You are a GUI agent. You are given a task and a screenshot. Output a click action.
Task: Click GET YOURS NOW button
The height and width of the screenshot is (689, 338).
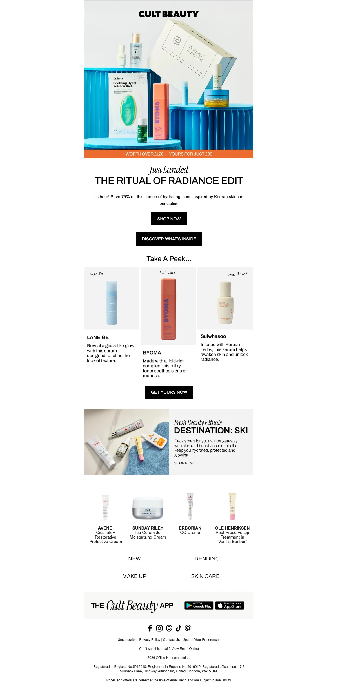tap(169, 392)
